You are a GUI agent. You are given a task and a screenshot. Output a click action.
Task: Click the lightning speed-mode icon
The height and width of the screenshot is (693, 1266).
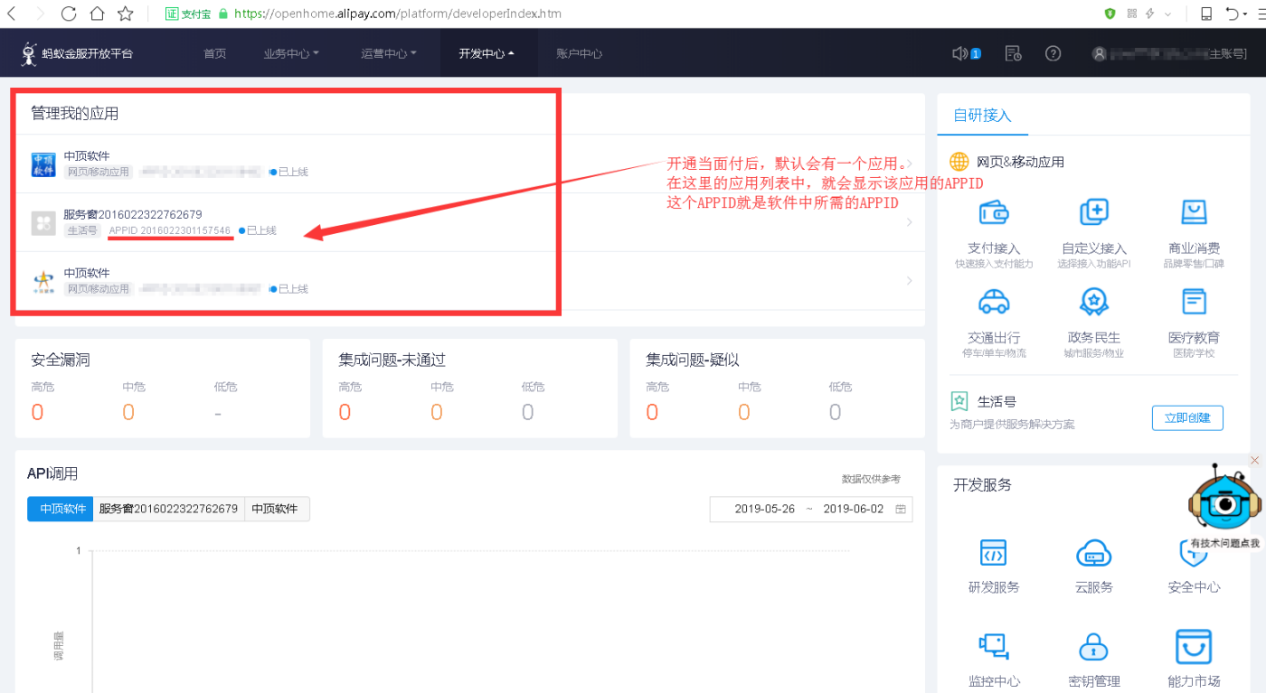coord(1150,14)
